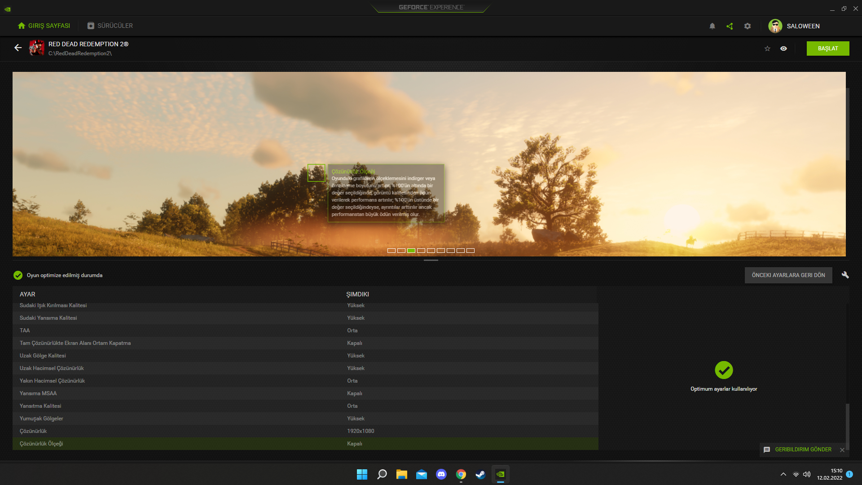Open Discord from taskbar
Screen dimensions: 862x485
click(x=441, y=474)
